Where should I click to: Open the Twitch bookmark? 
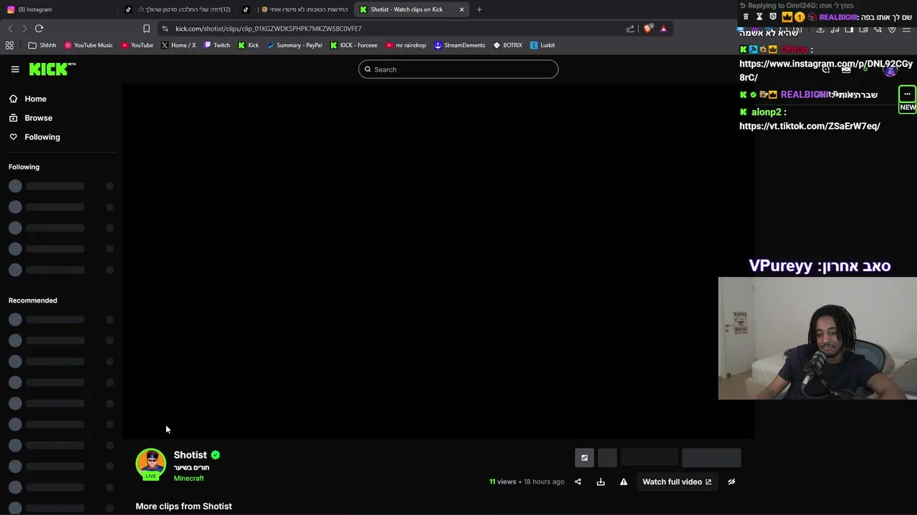click(217, 45)
